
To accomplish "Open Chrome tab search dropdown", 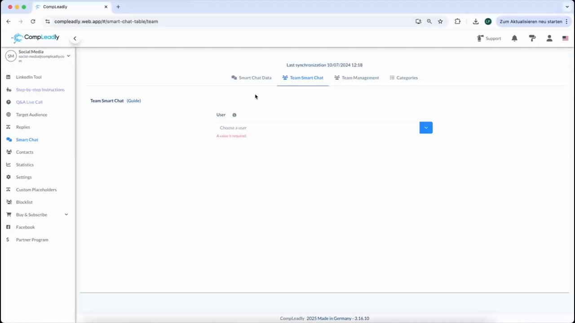I will [567, 7].
